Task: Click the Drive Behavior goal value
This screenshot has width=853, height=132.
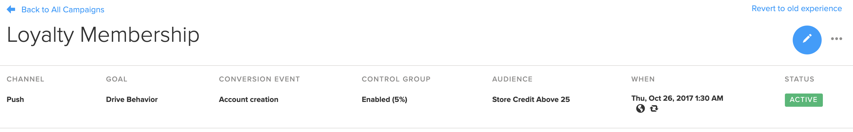Action: [x=132, y=100]
